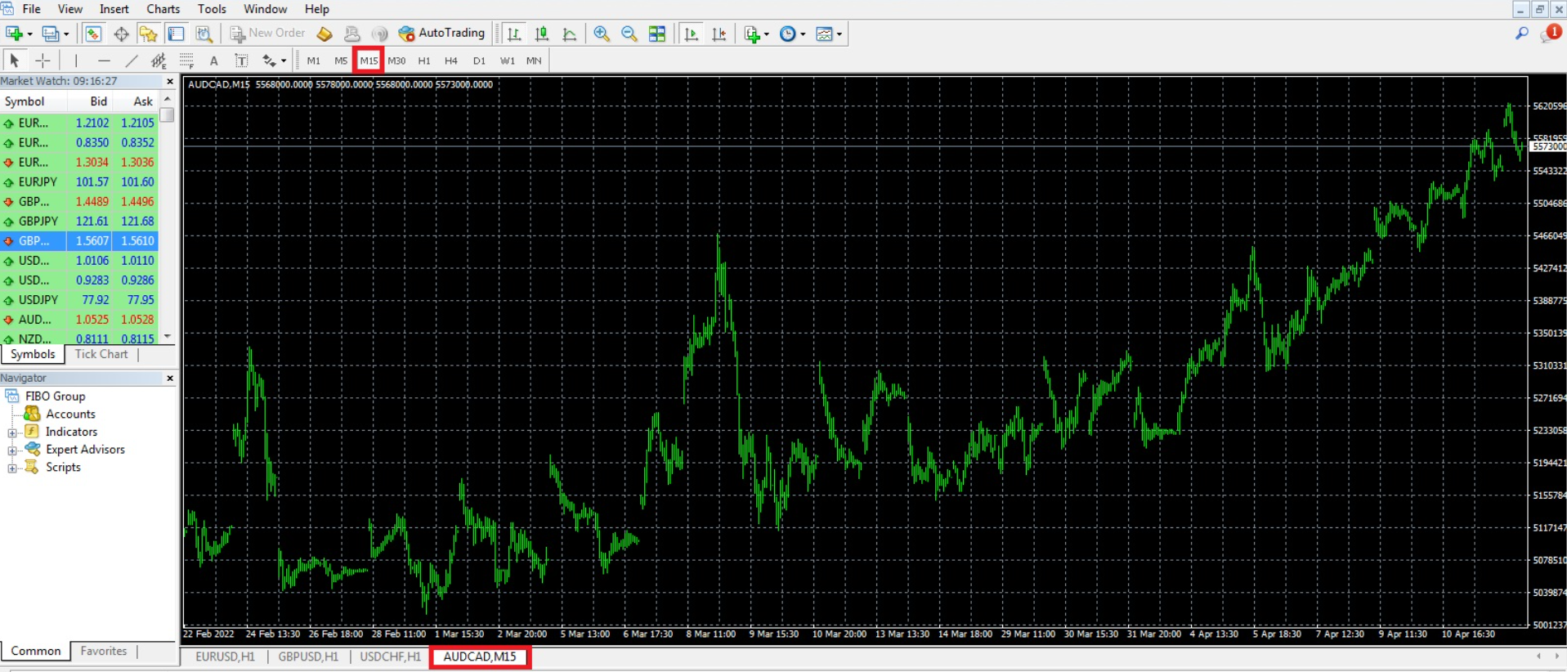Screen dimensions: 1567x672
Task: Tile chart windows with the grid icon
Action: 657,34
